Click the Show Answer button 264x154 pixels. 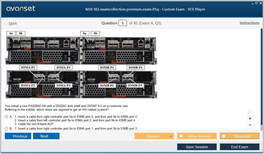[x=197, y=136]
